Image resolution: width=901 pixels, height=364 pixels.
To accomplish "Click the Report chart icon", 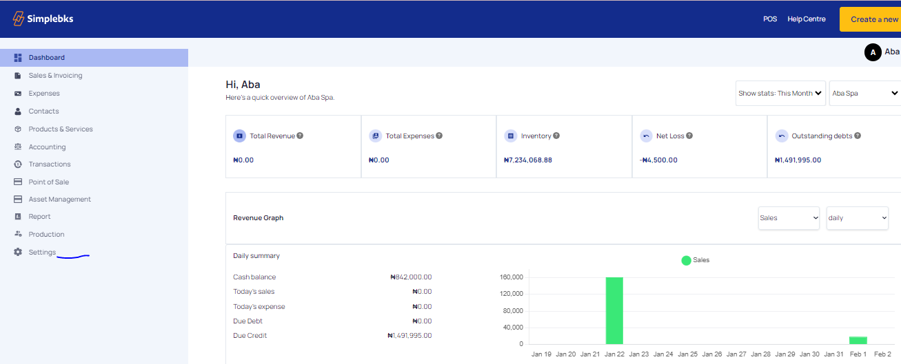I will (18, 217).
